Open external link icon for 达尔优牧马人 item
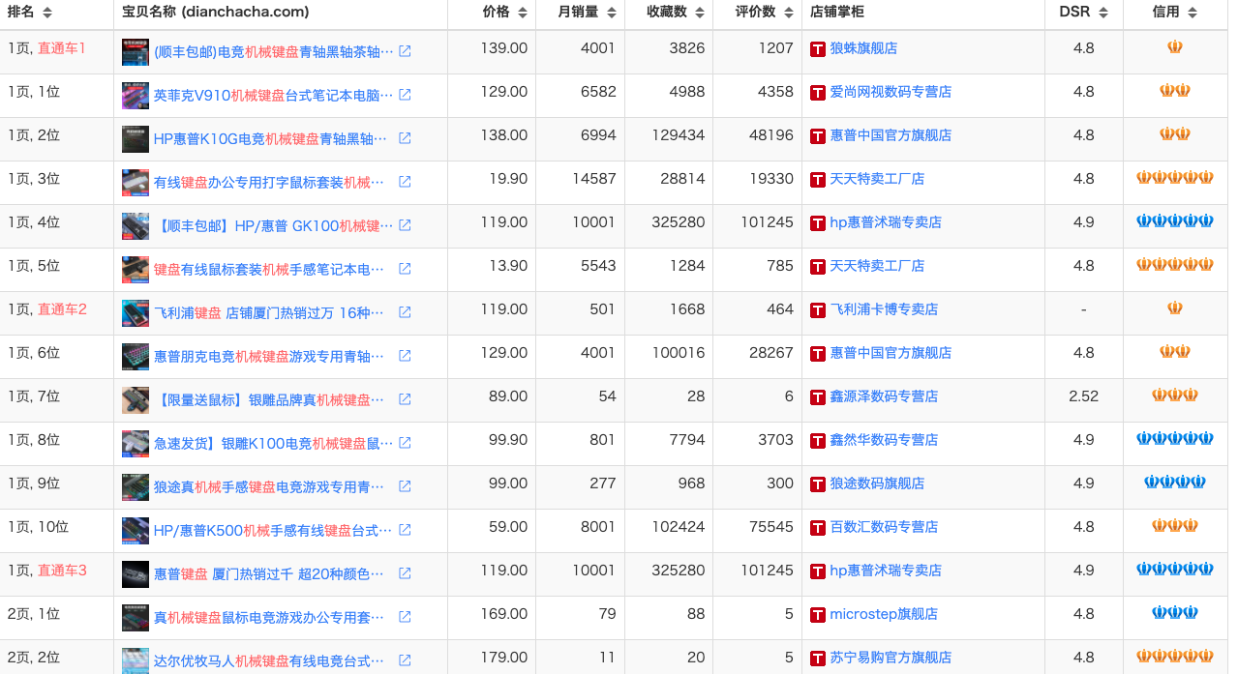This screenshot has width=1238, height=674. point(405,660)
